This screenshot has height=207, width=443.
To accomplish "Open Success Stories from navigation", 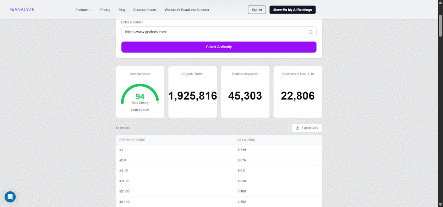I will tap(145, 10).
